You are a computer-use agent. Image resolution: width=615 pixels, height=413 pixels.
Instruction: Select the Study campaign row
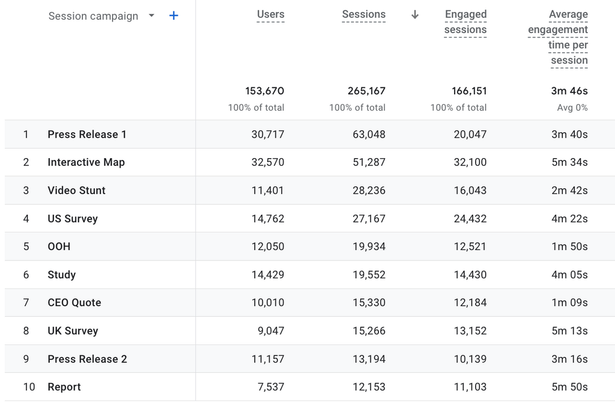(62, 275)
